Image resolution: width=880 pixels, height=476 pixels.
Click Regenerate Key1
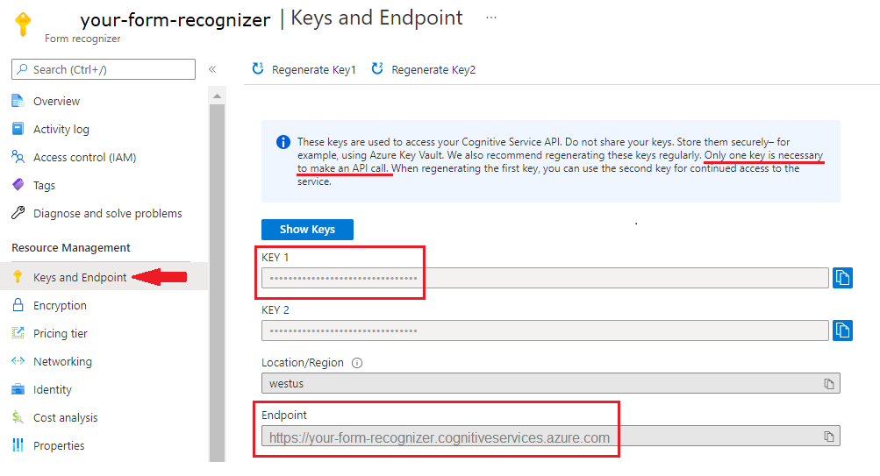(304, 69)
